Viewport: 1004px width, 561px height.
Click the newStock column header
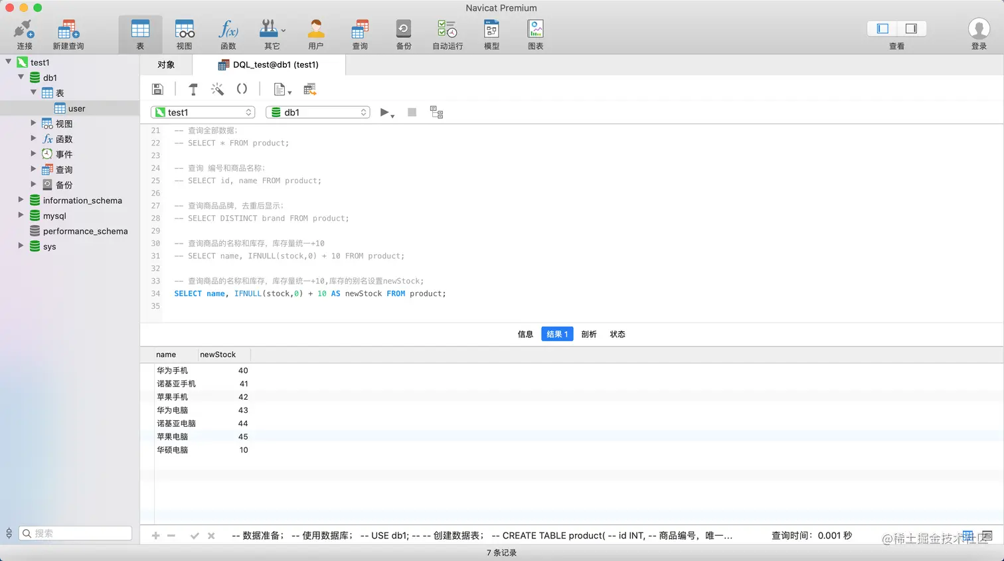(224, 355)
